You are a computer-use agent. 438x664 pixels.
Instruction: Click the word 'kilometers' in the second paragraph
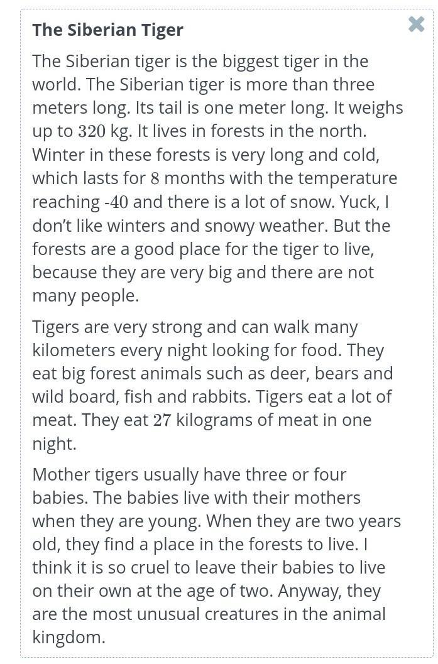pos(74,351)
